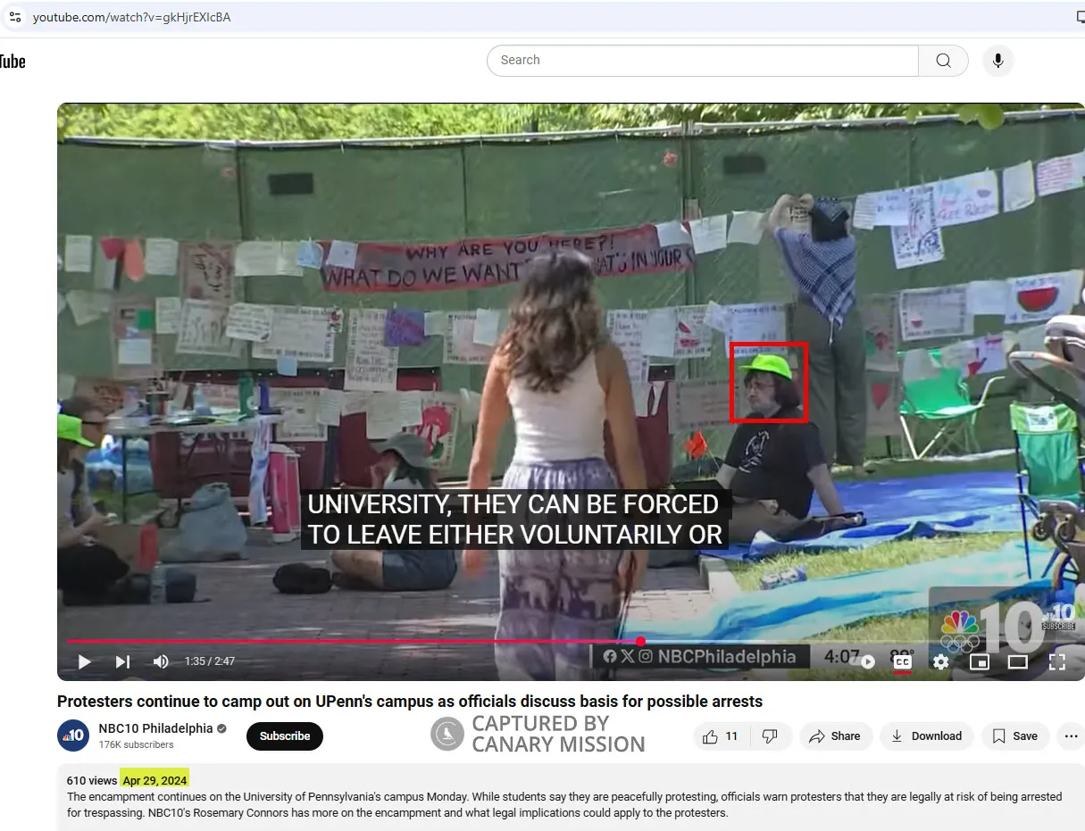Download the video
Image resolution: width=1085 pixels, height=831 pixels.
point(926,736)
